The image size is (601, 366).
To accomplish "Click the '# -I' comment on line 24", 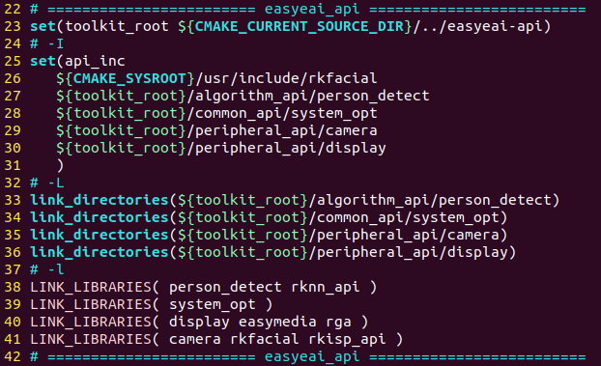I will (47, 43).
